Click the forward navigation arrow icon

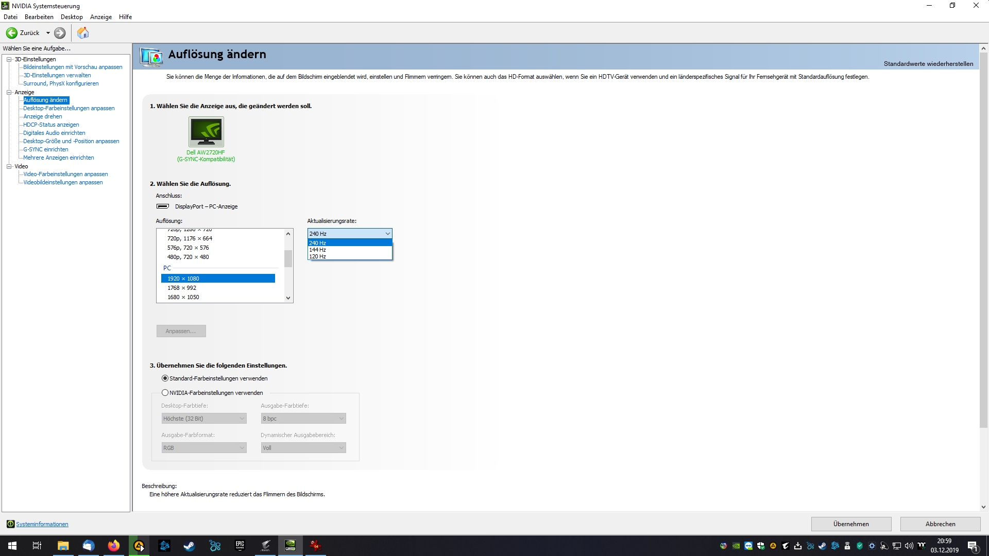coord(60,33)
